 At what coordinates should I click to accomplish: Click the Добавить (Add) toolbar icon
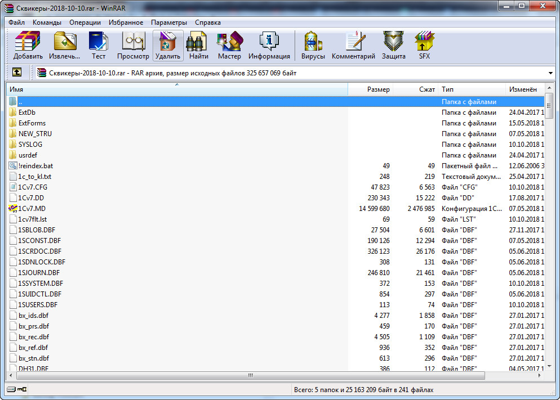click(x=28, y=45)
